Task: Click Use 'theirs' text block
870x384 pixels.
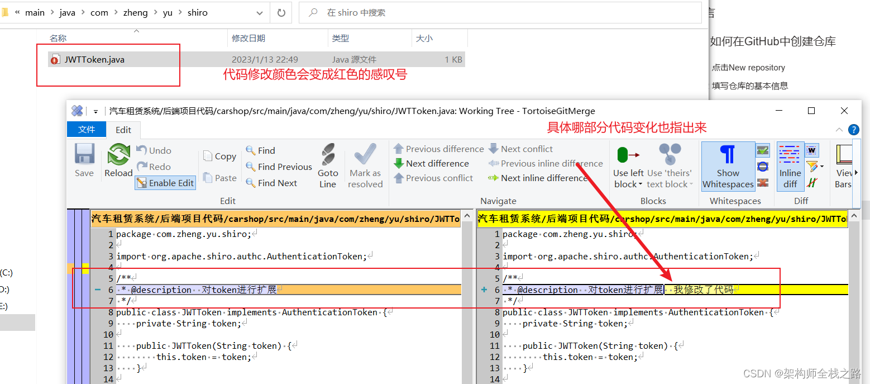Action: [x=670, y=166]
